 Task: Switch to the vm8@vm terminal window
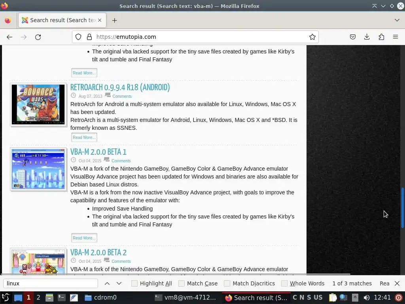(185, 298)
